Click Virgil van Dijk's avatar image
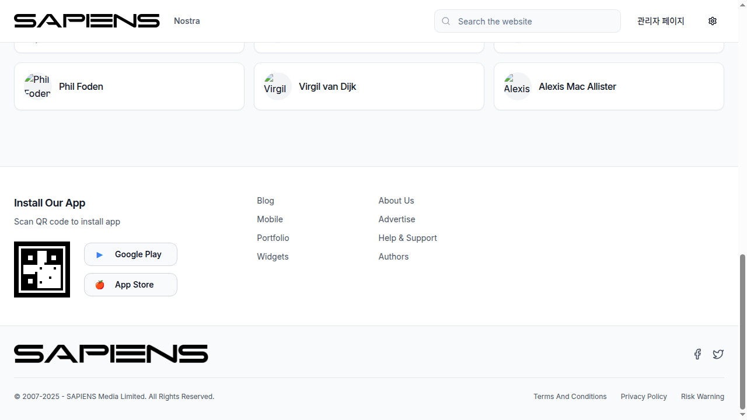This screenshot has height=420, width=747. click(x=277, y=86)
